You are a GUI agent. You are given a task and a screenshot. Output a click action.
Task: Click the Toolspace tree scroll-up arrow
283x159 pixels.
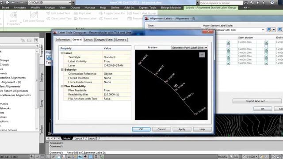point(37,51)
